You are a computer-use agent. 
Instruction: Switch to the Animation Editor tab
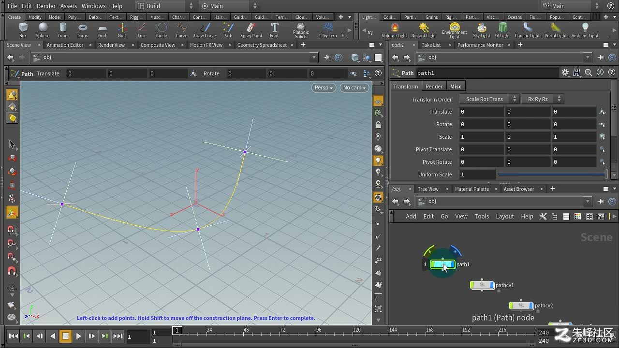coord(65,45)
